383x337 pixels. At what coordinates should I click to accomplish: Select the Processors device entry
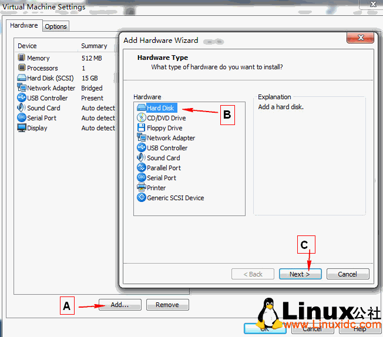coord(42,68)
